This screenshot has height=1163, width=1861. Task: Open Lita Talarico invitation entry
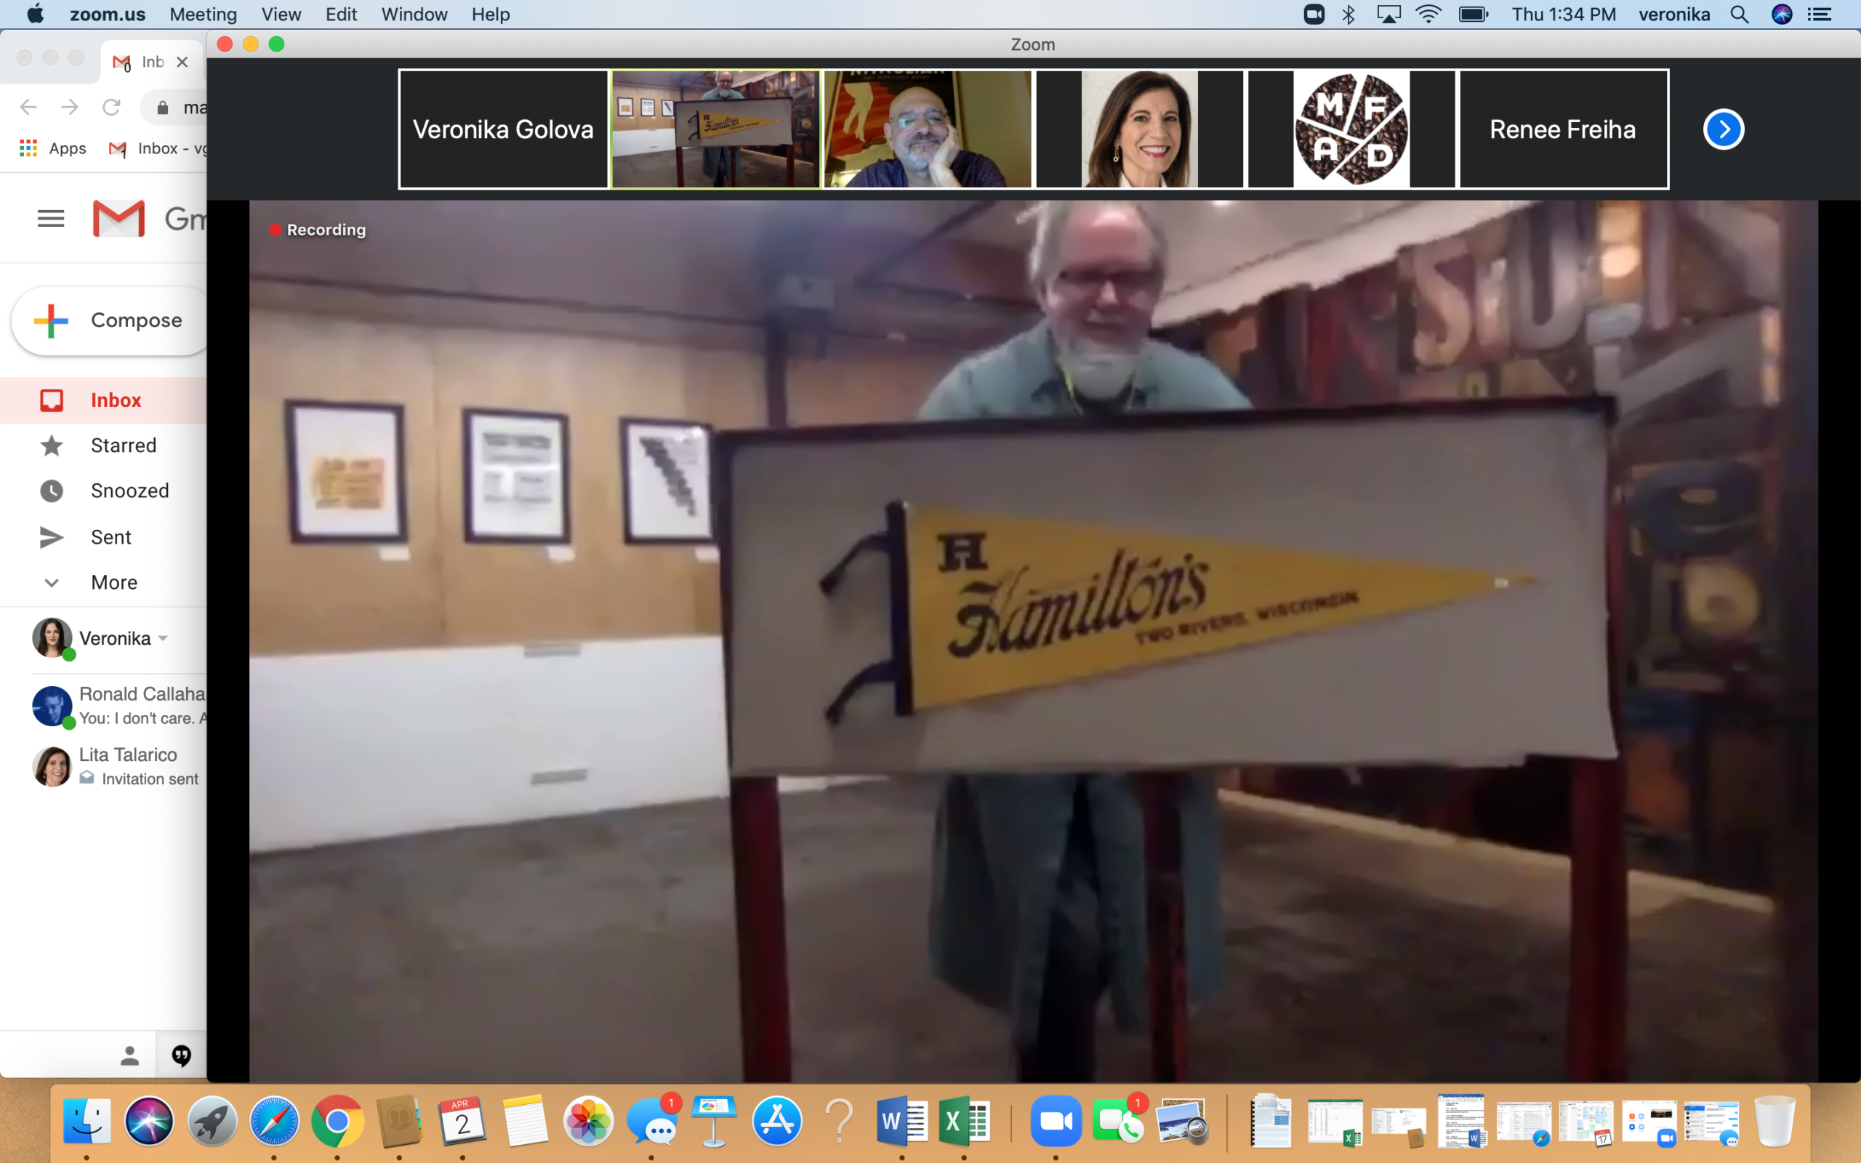click(118, 766)
